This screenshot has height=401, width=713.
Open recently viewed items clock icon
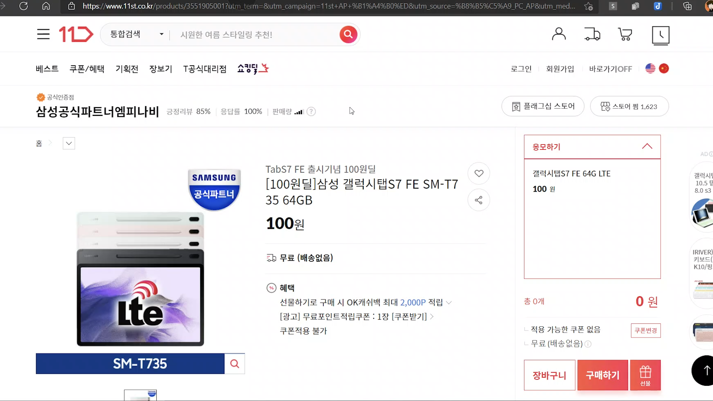(x=661, y=35)
